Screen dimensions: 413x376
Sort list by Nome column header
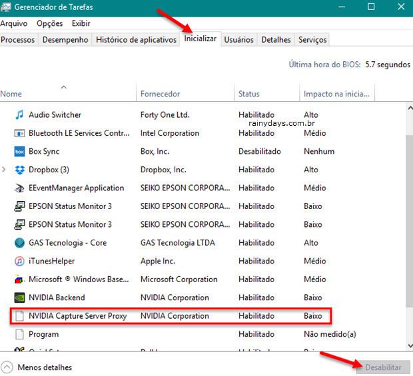click(11, 94)
